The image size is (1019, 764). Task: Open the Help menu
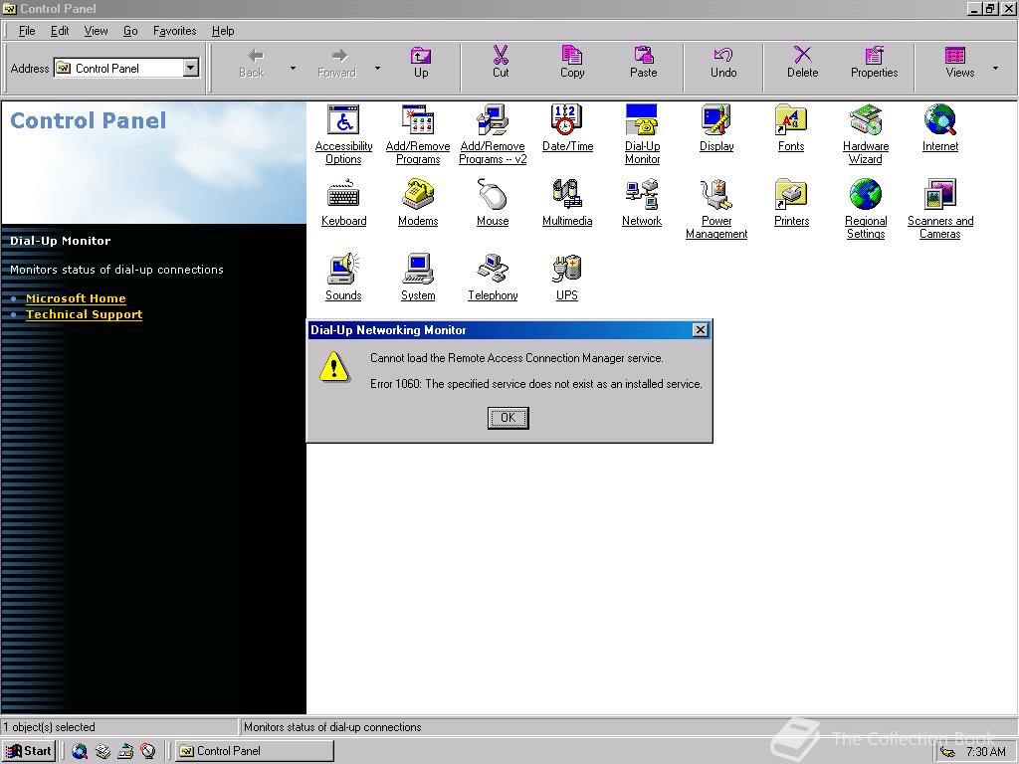pos(223,31)
